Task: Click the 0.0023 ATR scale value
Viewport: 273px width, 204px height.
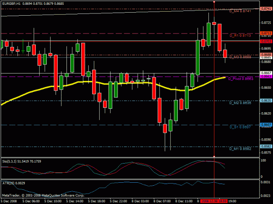Action: tap(266, 196)
